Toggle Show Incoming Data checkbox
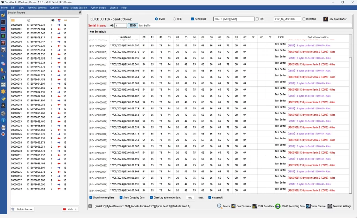The width and height of the screenshot is (357, 218). click(91, 197)
